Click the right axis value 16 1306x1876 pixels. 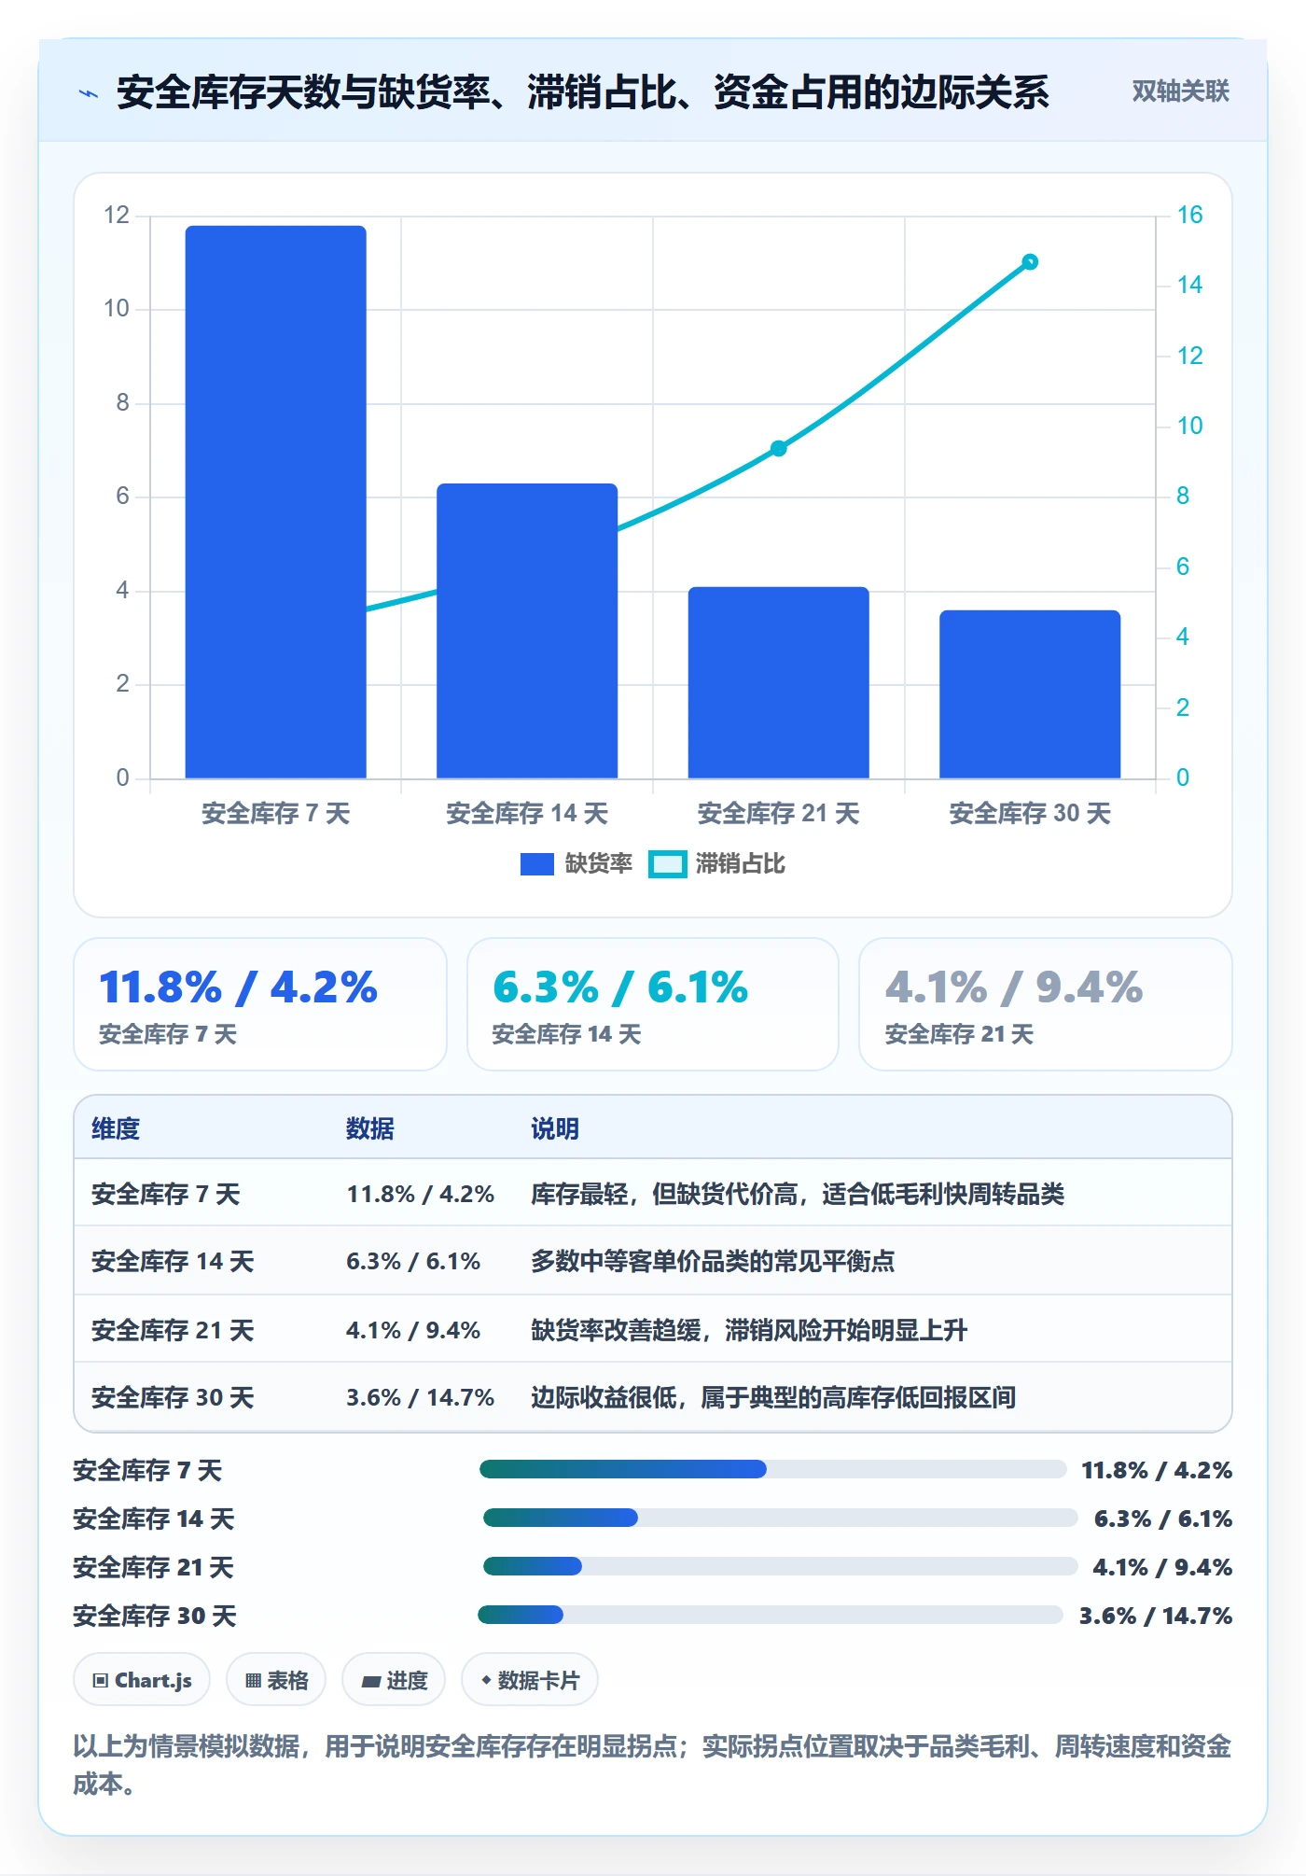[x=1189, y=215]
